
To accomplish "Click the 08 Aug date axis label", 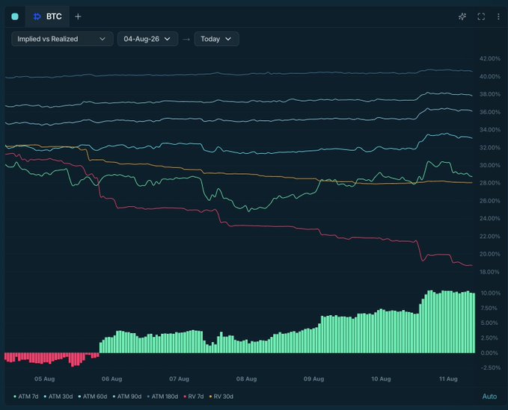I will tap(247, 379).
